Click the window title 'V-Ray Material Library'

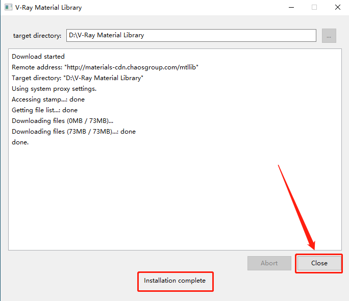(x=48, y=8)
